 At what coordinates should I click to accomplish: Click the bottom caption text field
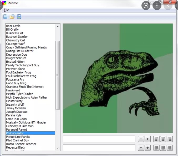(x=99, y=148)
